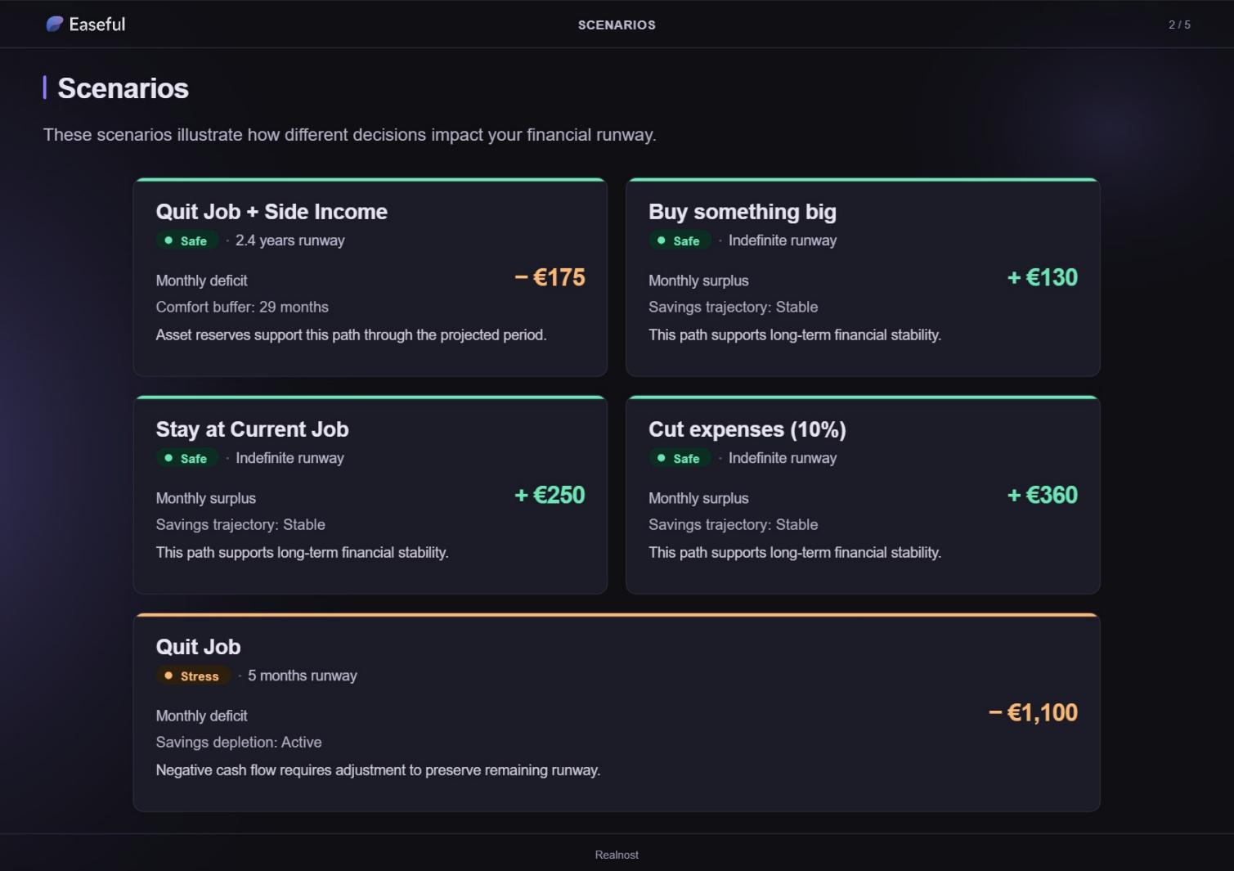Select the −€1,100 monthly deficit value
This screenshot has height=871, width=1234.
coord(1034,713)
